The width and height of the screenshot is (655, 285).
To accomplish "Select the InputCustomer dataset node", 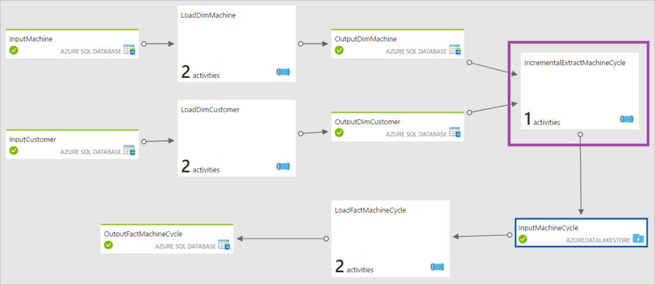I will point(72,144).
